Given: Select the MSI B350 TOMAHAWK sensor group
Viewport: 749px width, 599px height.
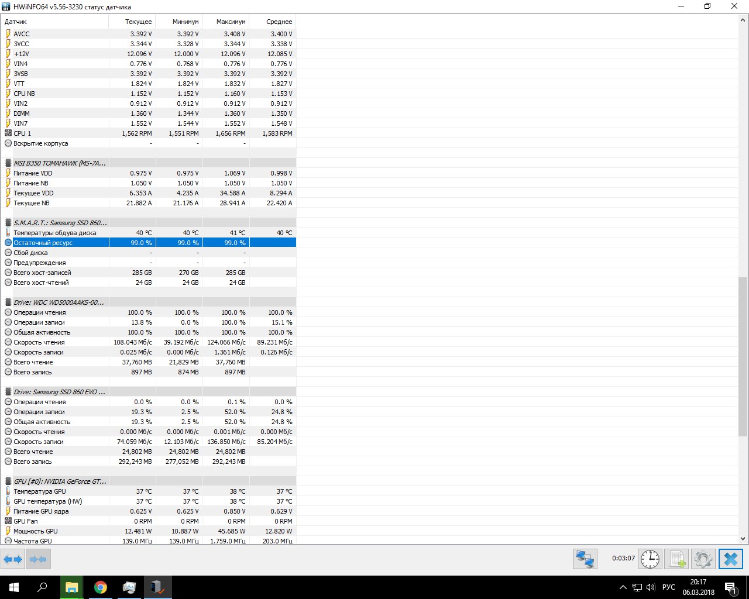Looking at the screenshot, I should (x=60, y=163).
